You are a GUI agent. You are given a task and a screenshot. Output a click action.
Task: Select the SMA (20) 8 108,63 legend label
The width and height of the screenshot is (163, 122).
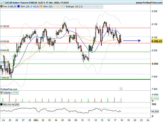pos(30,7)
